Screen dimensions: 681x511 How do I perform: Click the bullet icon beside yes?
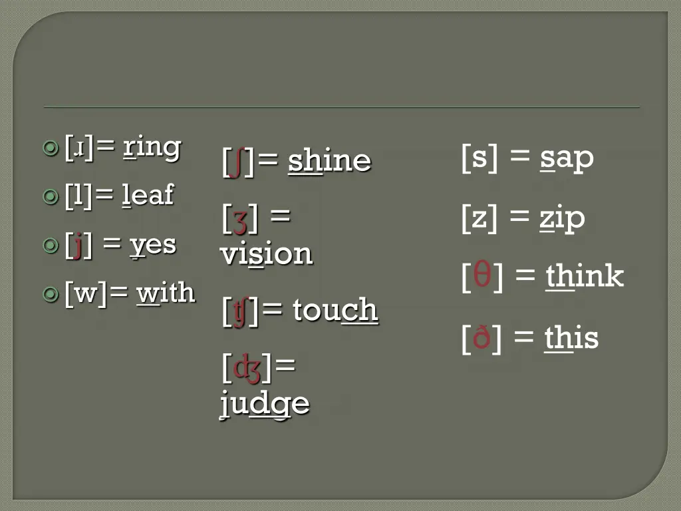[x=51, y=246]
